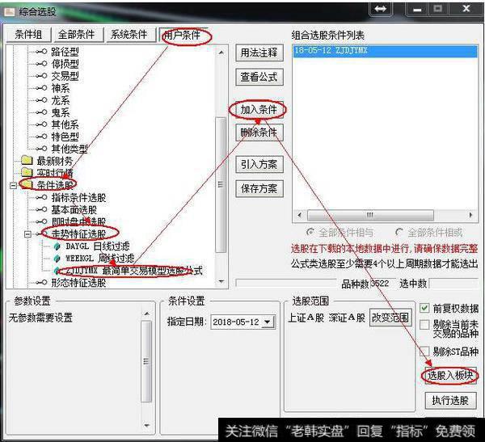Click the 参数设置 panel scrollbar thumb
This screenshot has width=485, height=442.
[x=146, y=361]
